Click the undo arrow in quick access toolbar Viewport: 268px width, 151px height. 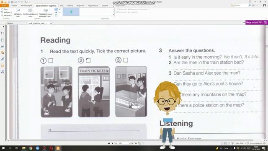19,2
